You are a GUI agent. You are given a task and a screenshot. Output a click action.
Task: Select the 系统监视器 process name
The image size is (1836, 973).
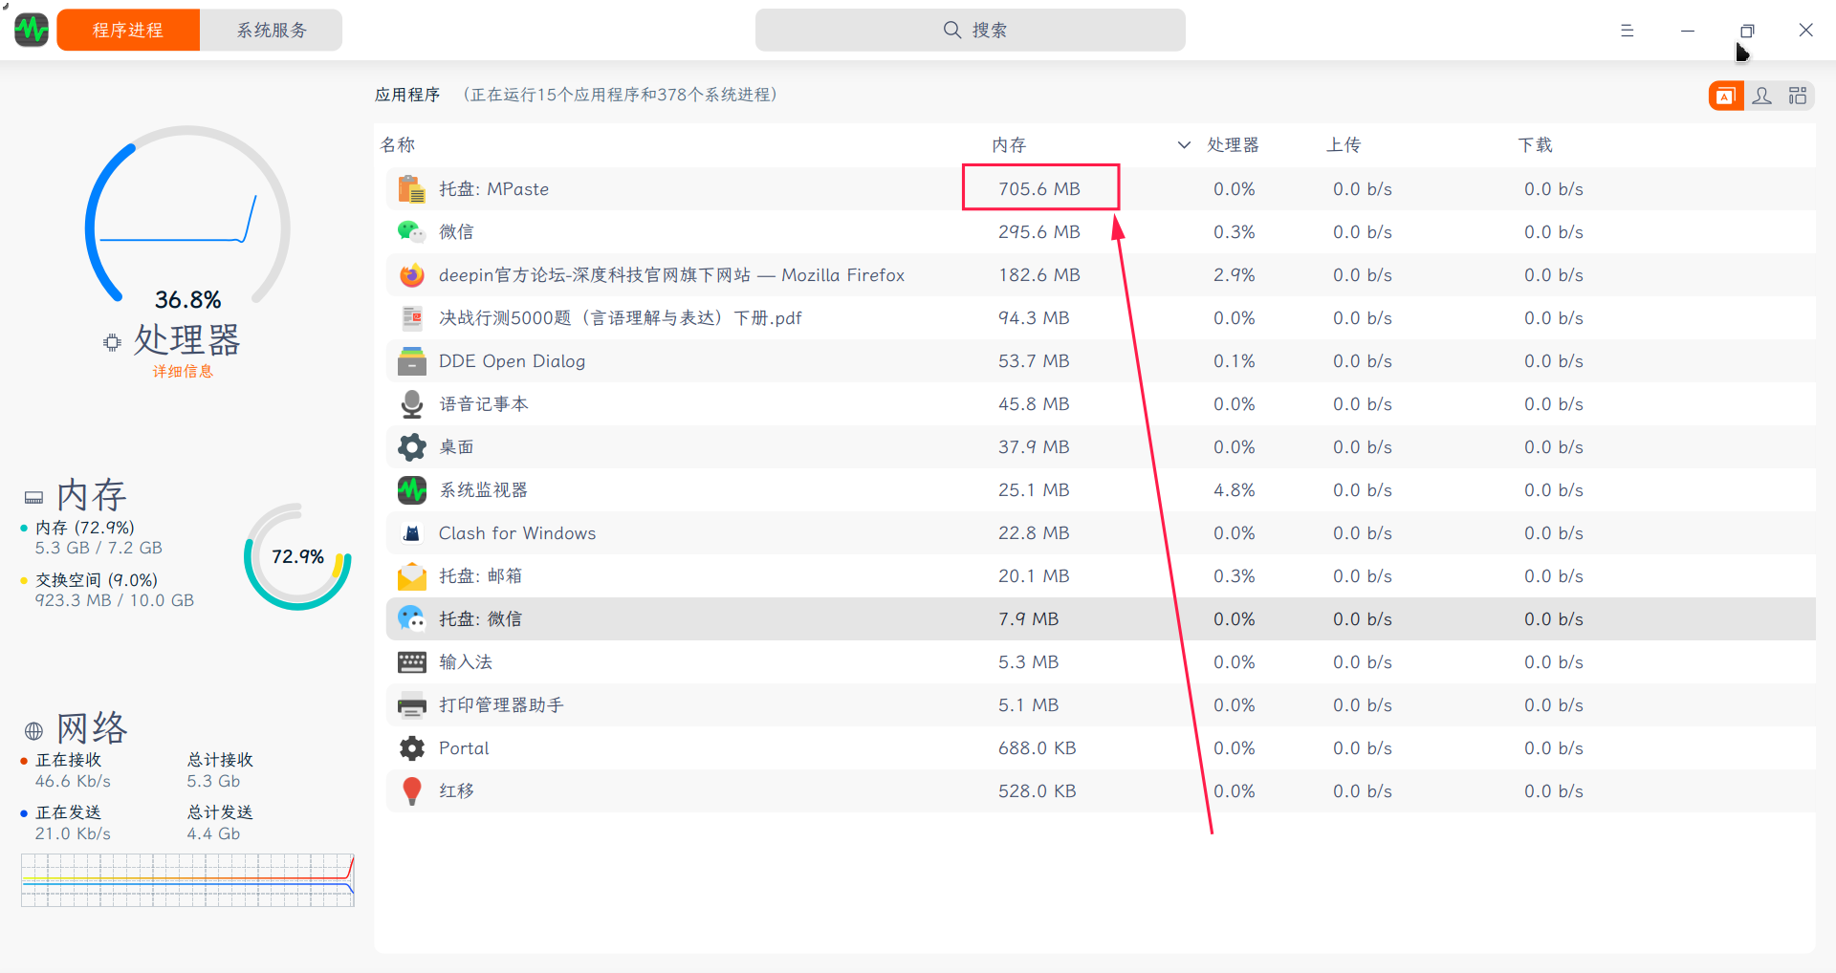point(483,490)
